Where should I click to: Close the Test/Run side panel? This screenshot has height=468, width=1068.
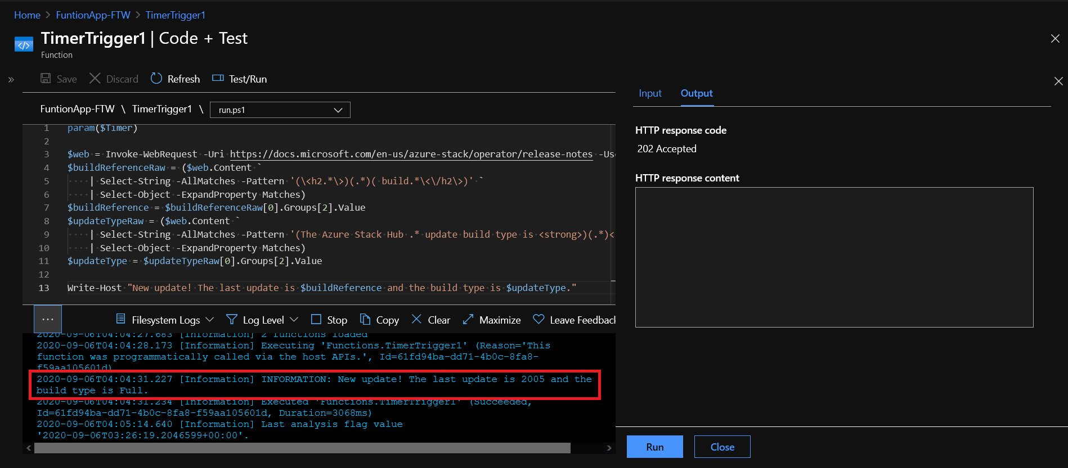pos(1058,81)
